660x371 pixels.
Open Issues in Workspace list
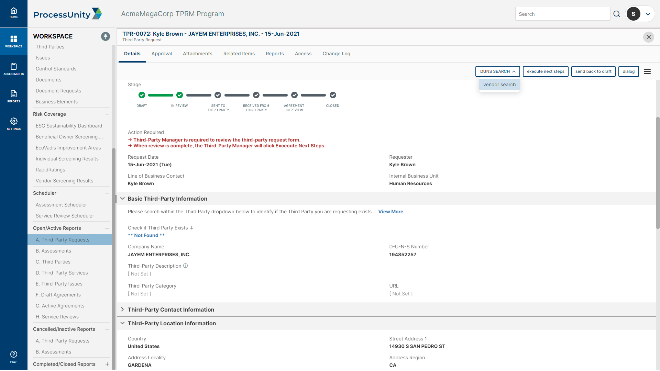pyautogui.click(x=43, y=58)
